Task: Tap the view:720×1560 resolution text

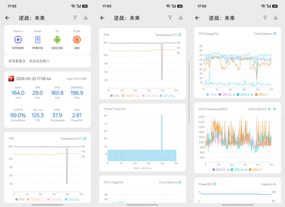Action: point(77,79)
